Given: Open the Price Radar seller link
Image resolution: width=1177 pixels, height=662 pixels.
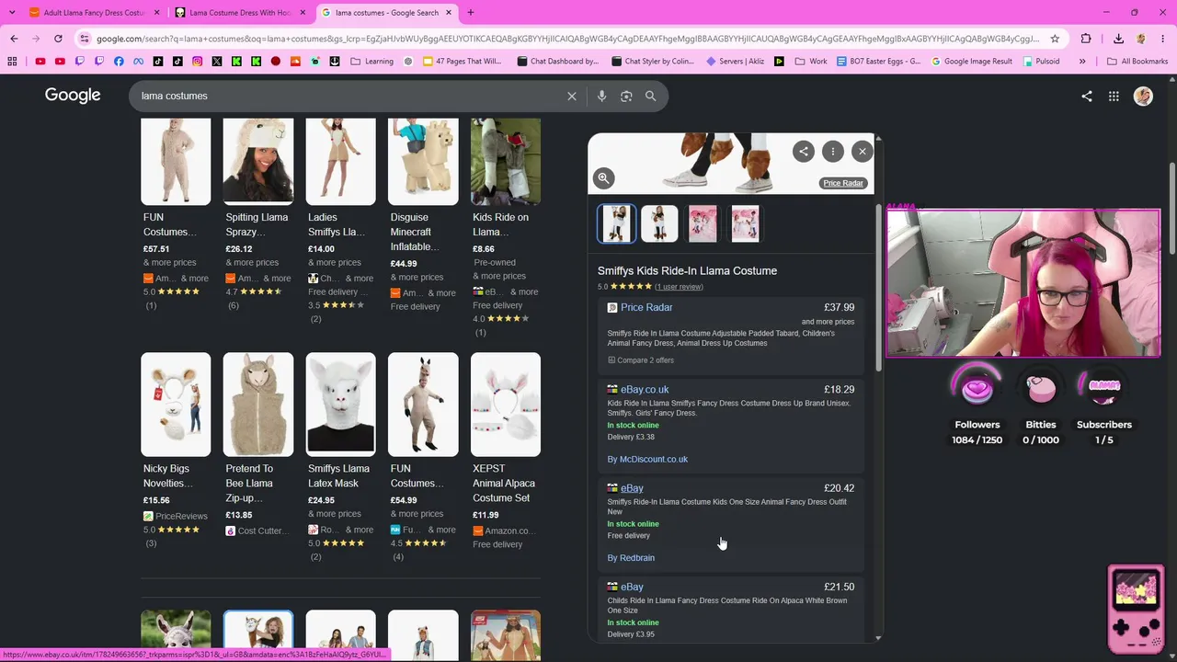Looking at the screenshot, I should 646,307.
